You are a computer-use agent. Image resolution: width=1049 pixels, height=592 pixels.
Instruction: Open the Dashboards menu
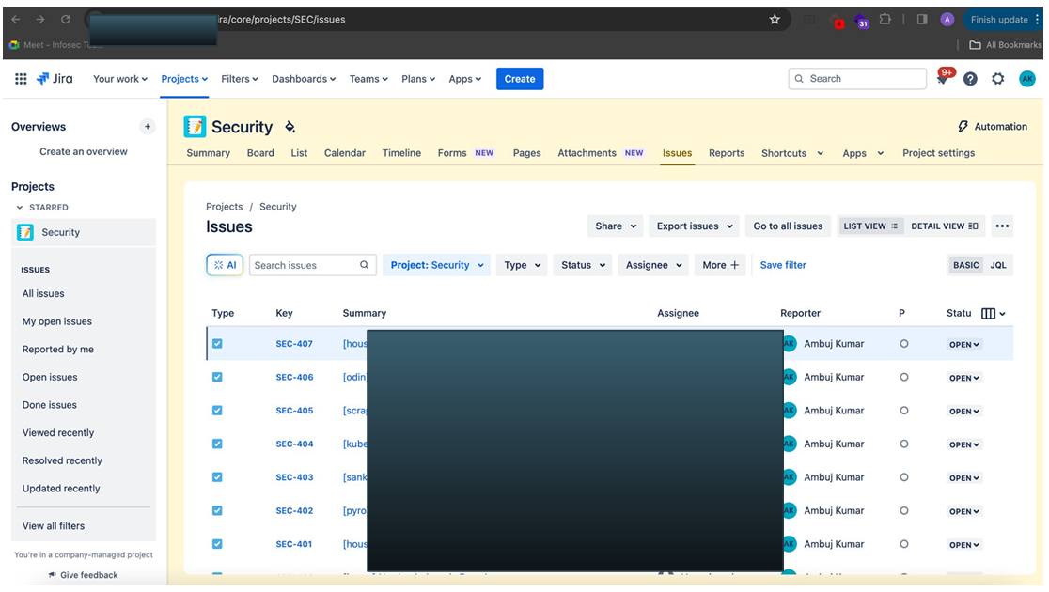[x=304, y=79]
